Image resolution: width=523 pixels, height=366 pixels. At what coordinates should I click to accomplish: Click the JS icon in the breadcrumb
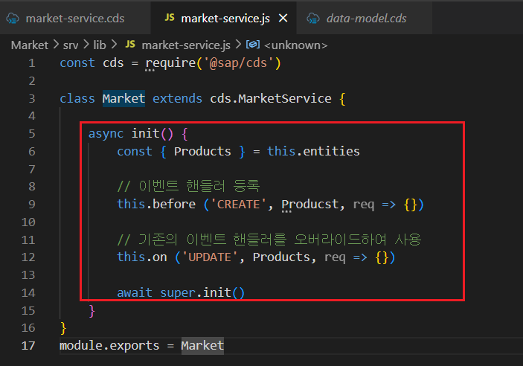[130, 45]
